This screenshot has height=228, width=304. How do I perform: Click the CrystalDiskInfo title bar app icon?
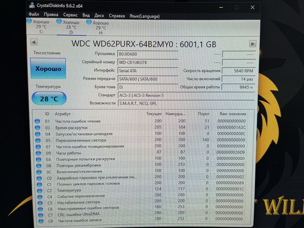(32, 5)
